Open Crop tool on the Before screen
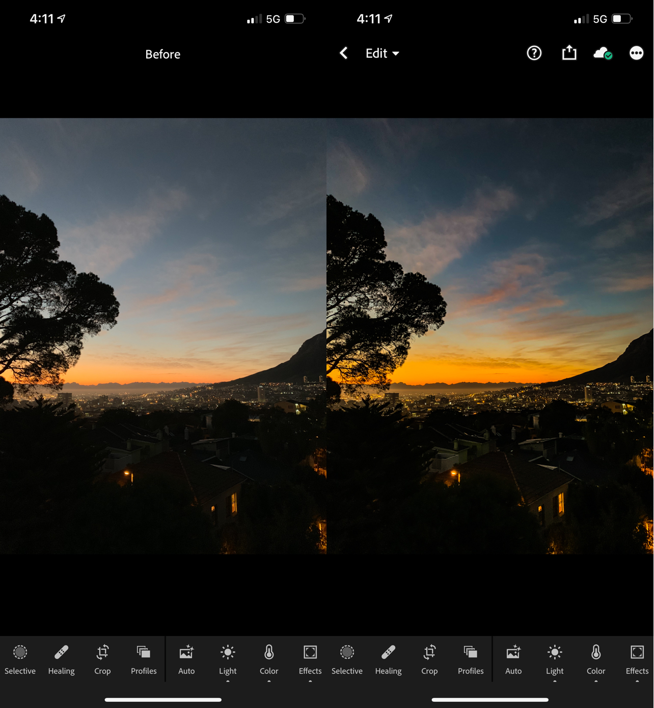Viewport: 654px width, 708px height. pos(102,660)
